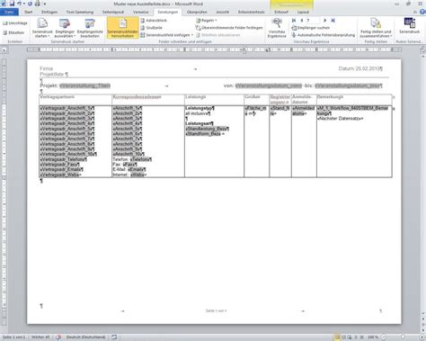This screenshot has width=426, height=341.
Task: Open Word help question mark icon
Action: (423, 12)
